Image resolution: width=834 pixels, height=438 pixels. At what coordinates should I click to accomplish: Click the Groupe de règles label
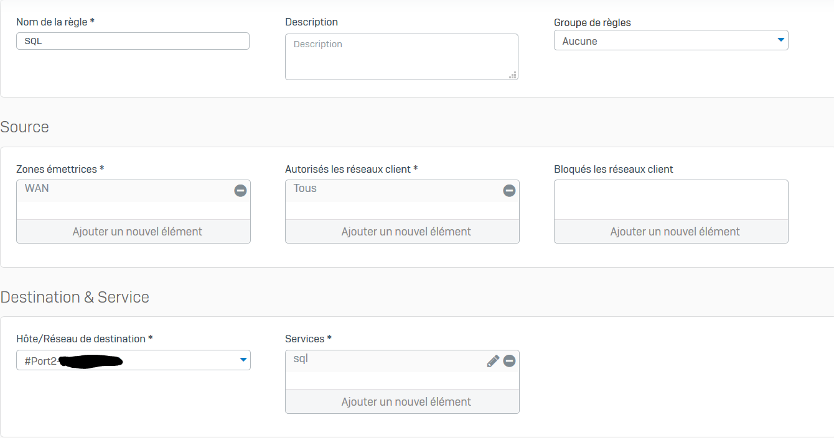[x=592, y=22]
